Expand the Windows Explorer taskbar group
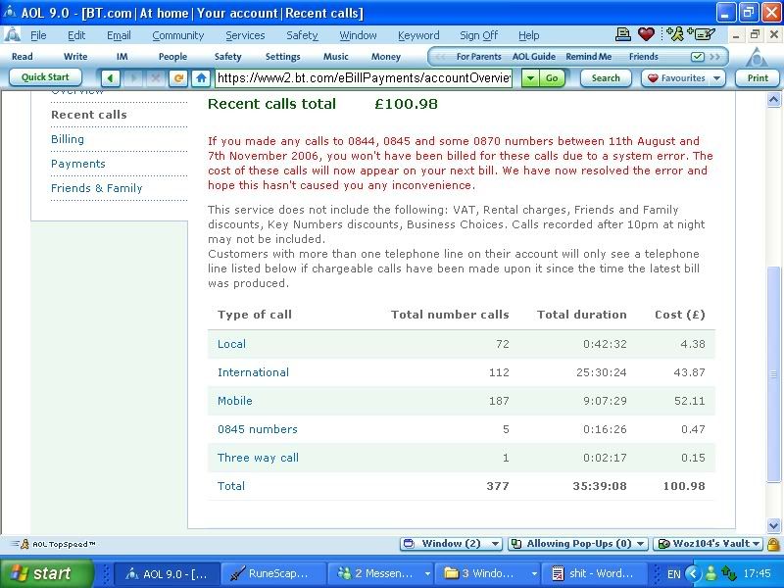Image resolution: width=784 pixels, height=588 pixels. point(534,573)
